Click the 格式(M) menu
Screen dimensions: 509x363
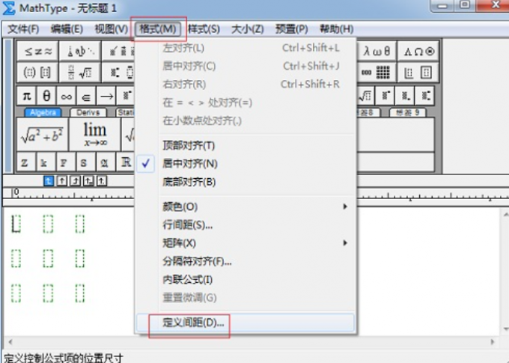pyautogui.click(x=157, y=29)
